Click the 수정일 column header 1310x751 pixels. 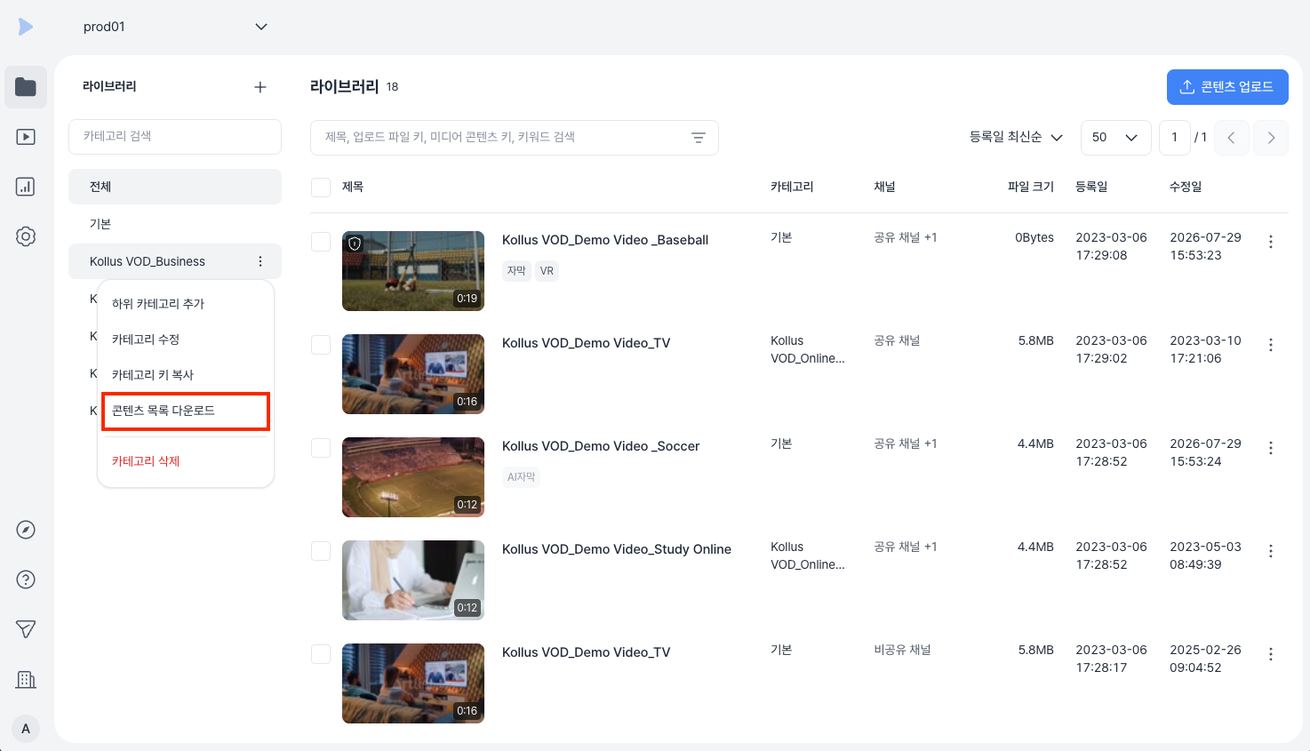point(1186,187)
